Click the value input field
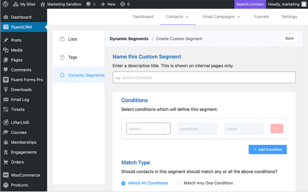The width and height of the screenshot is (308, 192). coord(244,129)
